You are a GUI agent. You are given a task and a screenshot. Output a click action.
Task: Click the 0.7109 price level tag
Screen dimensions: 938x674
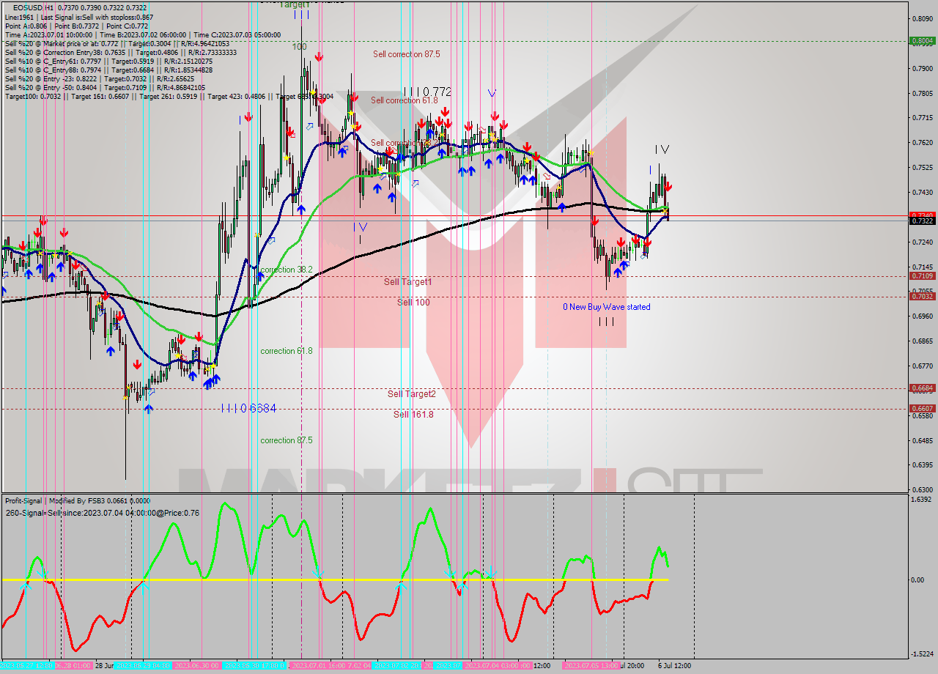(922, 276)
